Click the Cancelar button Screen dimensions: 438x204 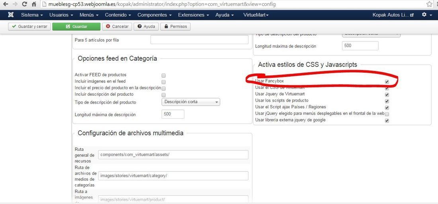pos(117,27)
